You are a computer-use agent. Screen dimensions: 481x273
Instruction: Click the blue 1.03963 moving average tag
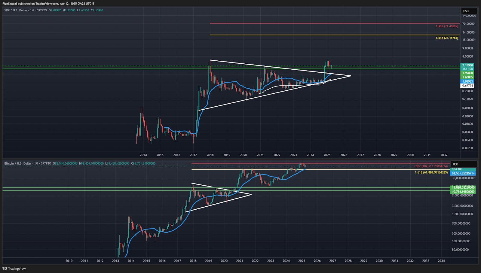point(467,81)
